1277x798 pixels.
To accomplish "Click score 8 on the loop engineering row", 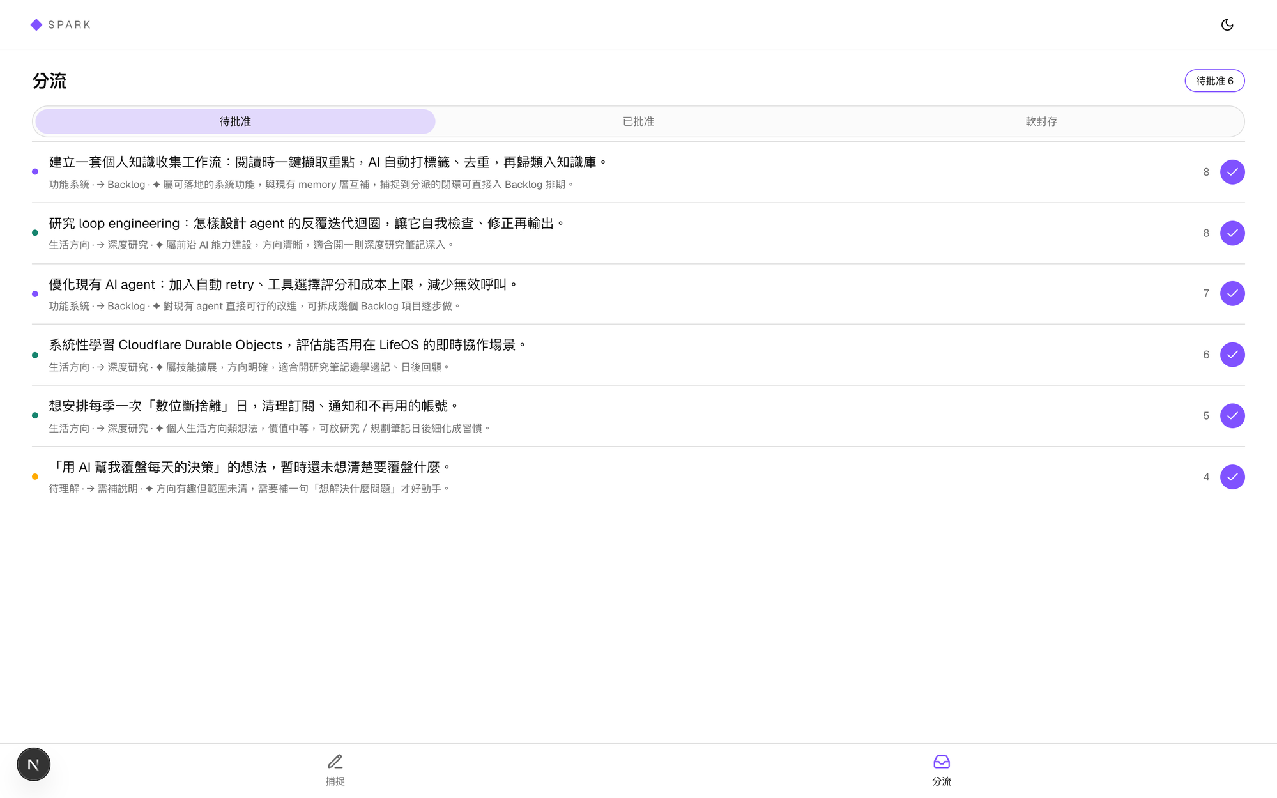I will click(1206, 233).
